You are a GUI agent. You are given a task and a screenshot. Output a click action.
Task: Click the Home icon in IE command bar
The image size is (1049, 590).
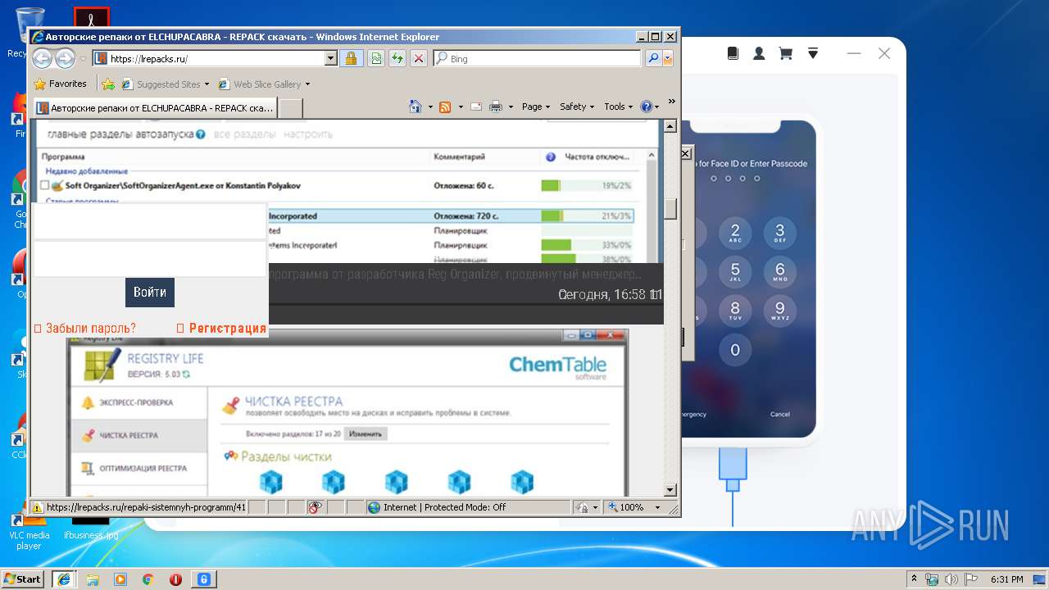[x=416, y=107]
